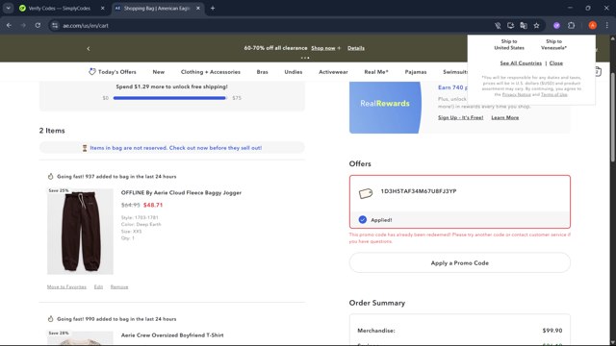Click the free shipping progress bar

tap(169, 98)
